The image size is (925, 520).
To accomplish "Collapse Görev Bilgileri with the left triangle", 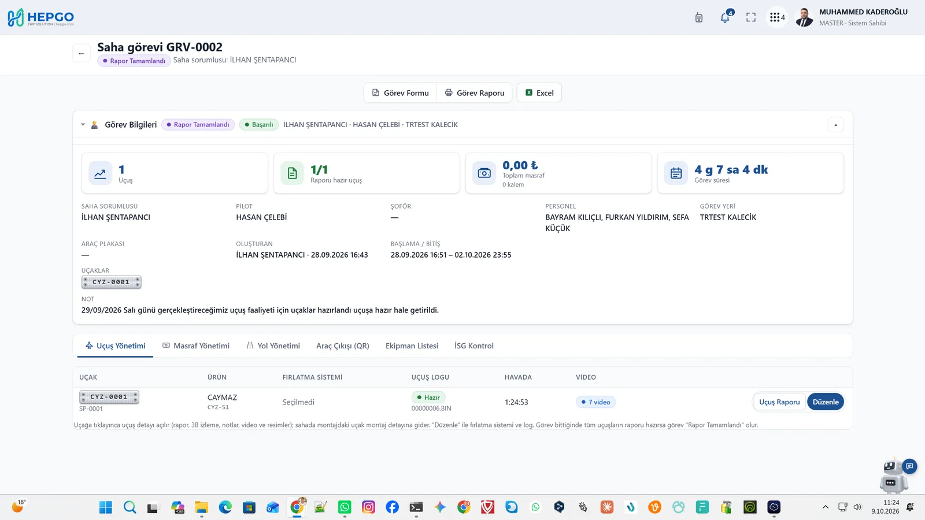I will tap(83, 125).
